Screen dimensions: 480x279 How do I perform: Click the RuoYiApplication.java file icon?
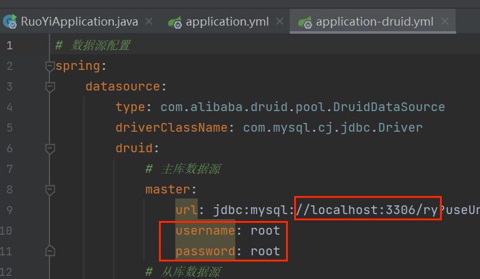(x=10, y=22)
